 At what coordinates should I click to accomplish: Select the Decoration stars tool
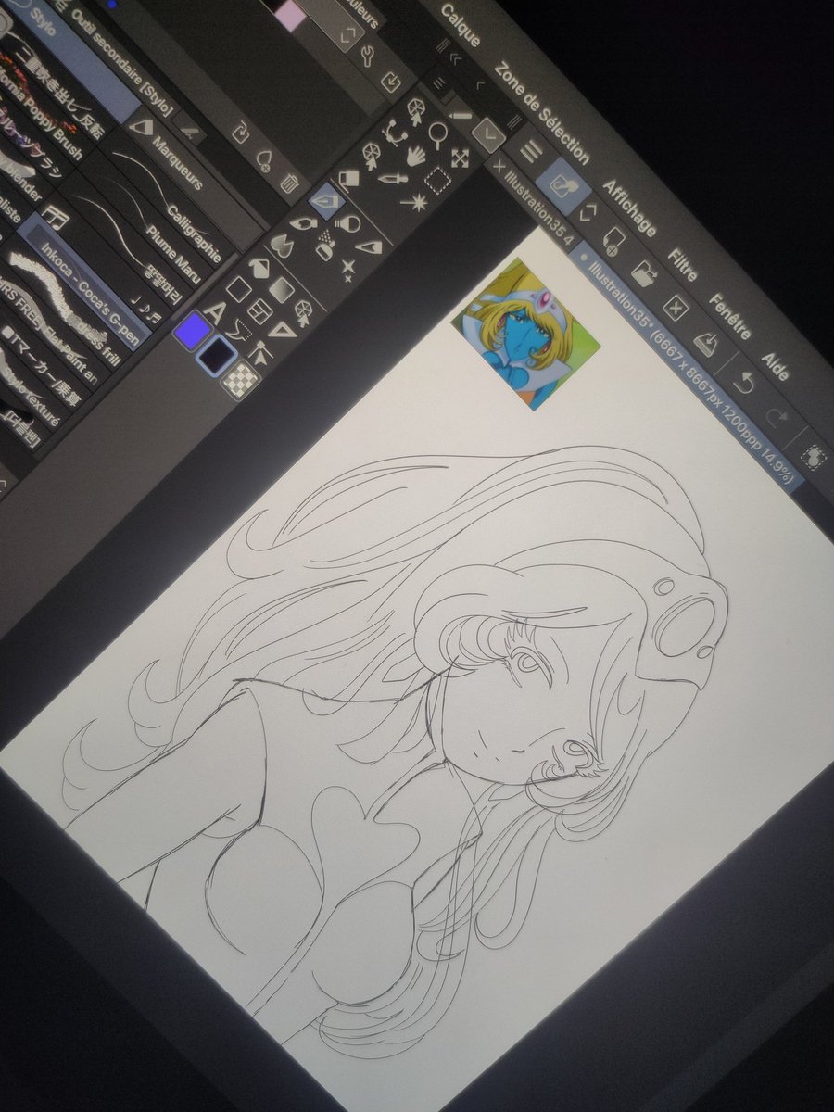tap(348, 269)
